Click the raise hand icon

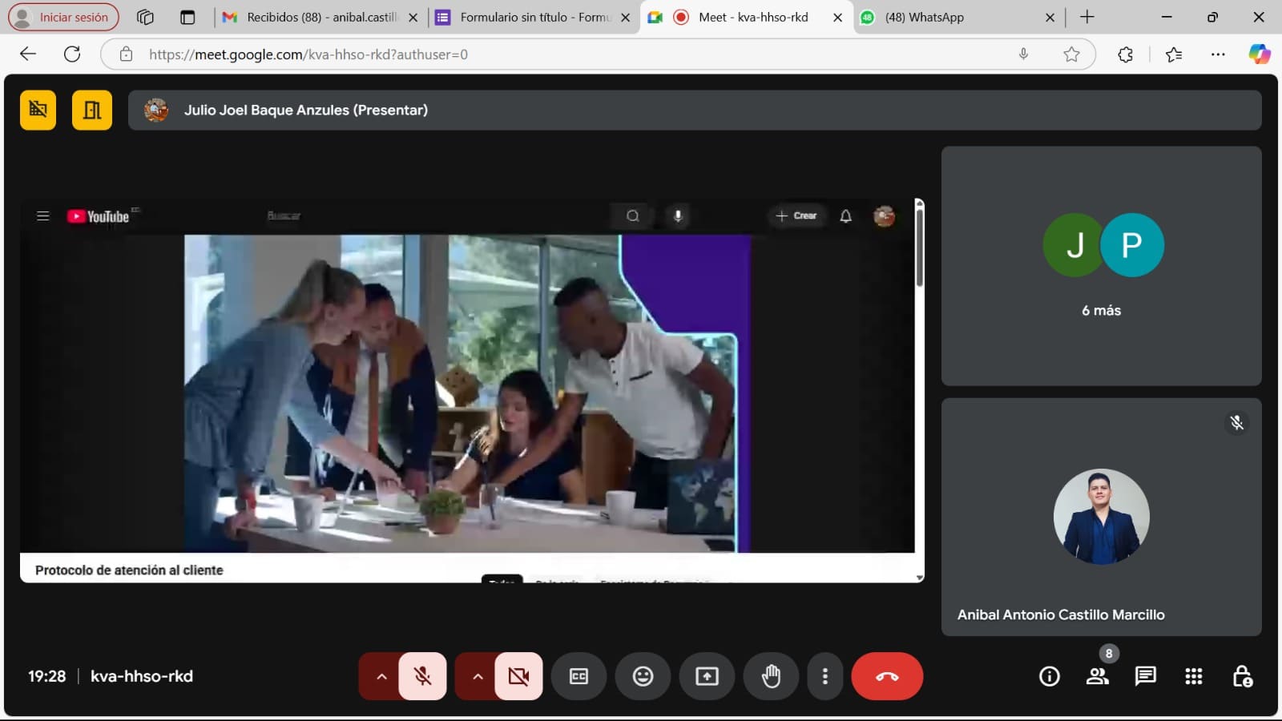771,676
